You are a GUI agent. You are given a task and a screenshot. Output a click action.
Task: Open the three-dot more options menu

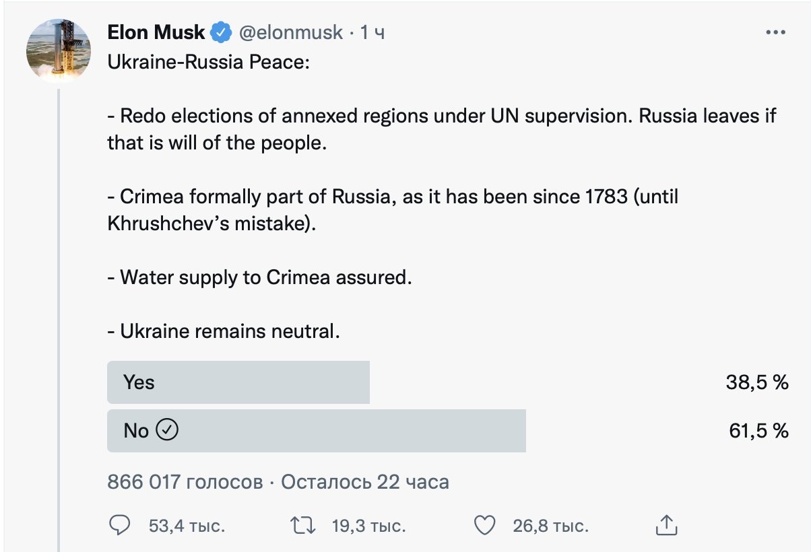click(776, 32)
